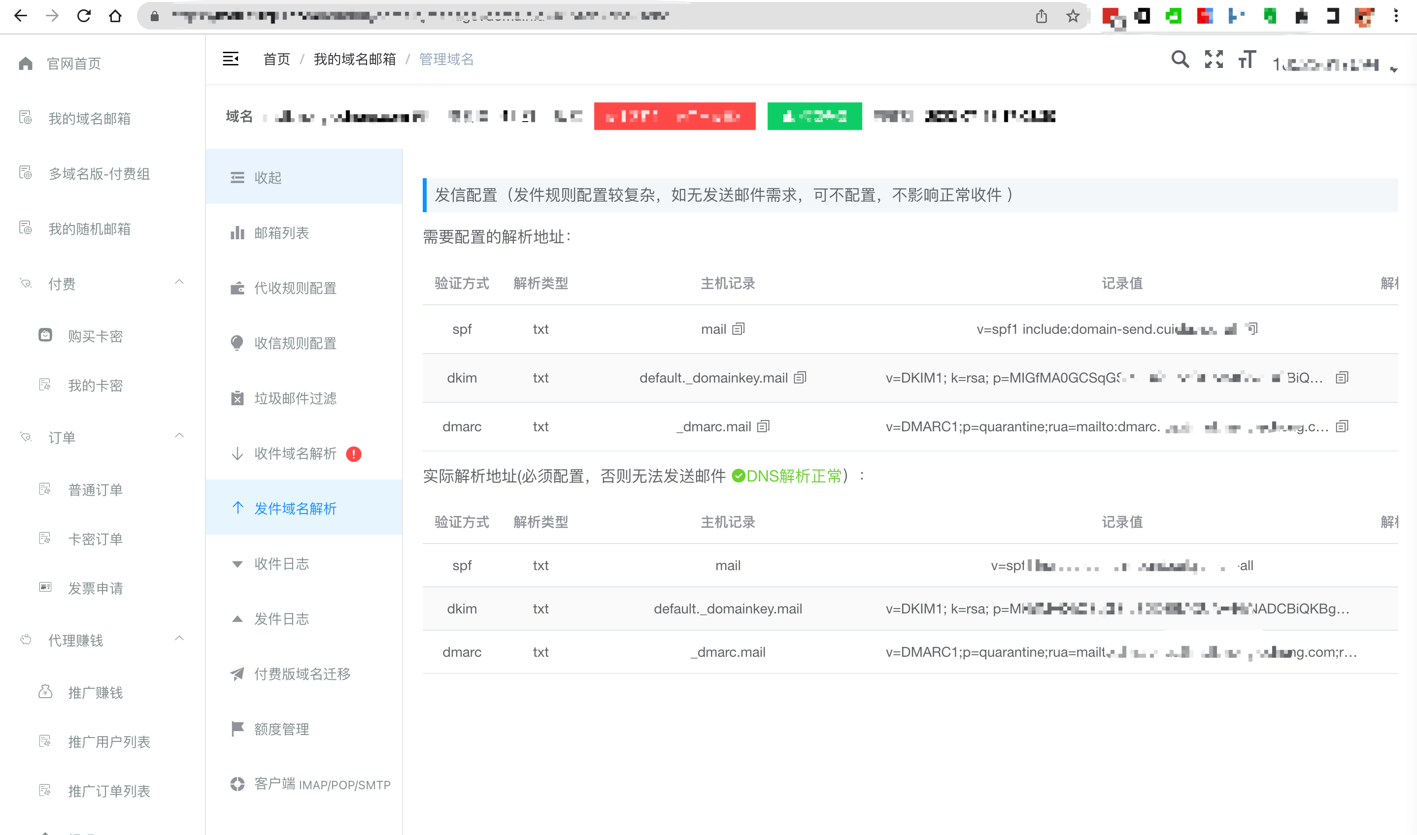Open 邮箱列表 menu item
This screenshot has height=835, width=1417.
(304, 232)
